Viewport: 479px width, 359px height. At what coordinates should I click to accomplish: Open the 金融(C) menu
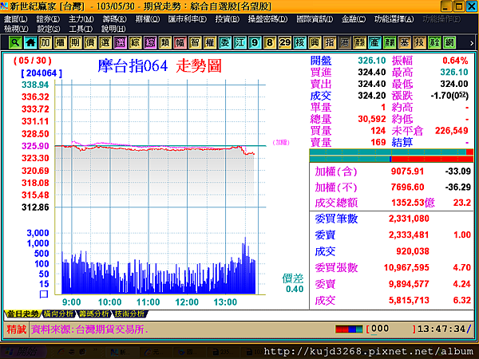pyautogui.click(x=354, y=19)
